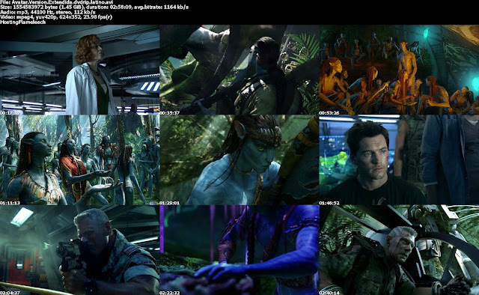
Task: Select the frame with Na'vi in red robe
Action: (79, 160)
